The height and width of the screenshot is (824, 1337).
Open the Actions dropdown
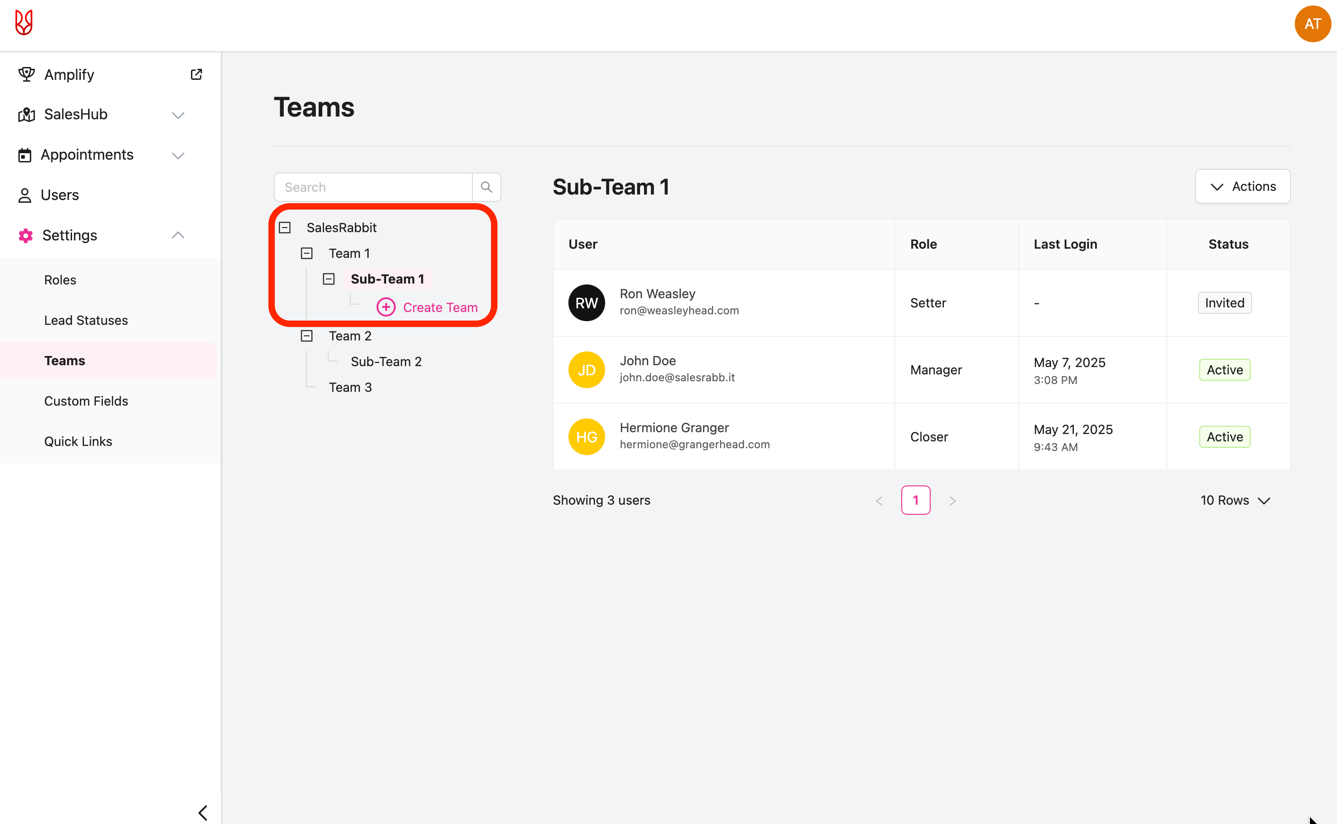1242,187
